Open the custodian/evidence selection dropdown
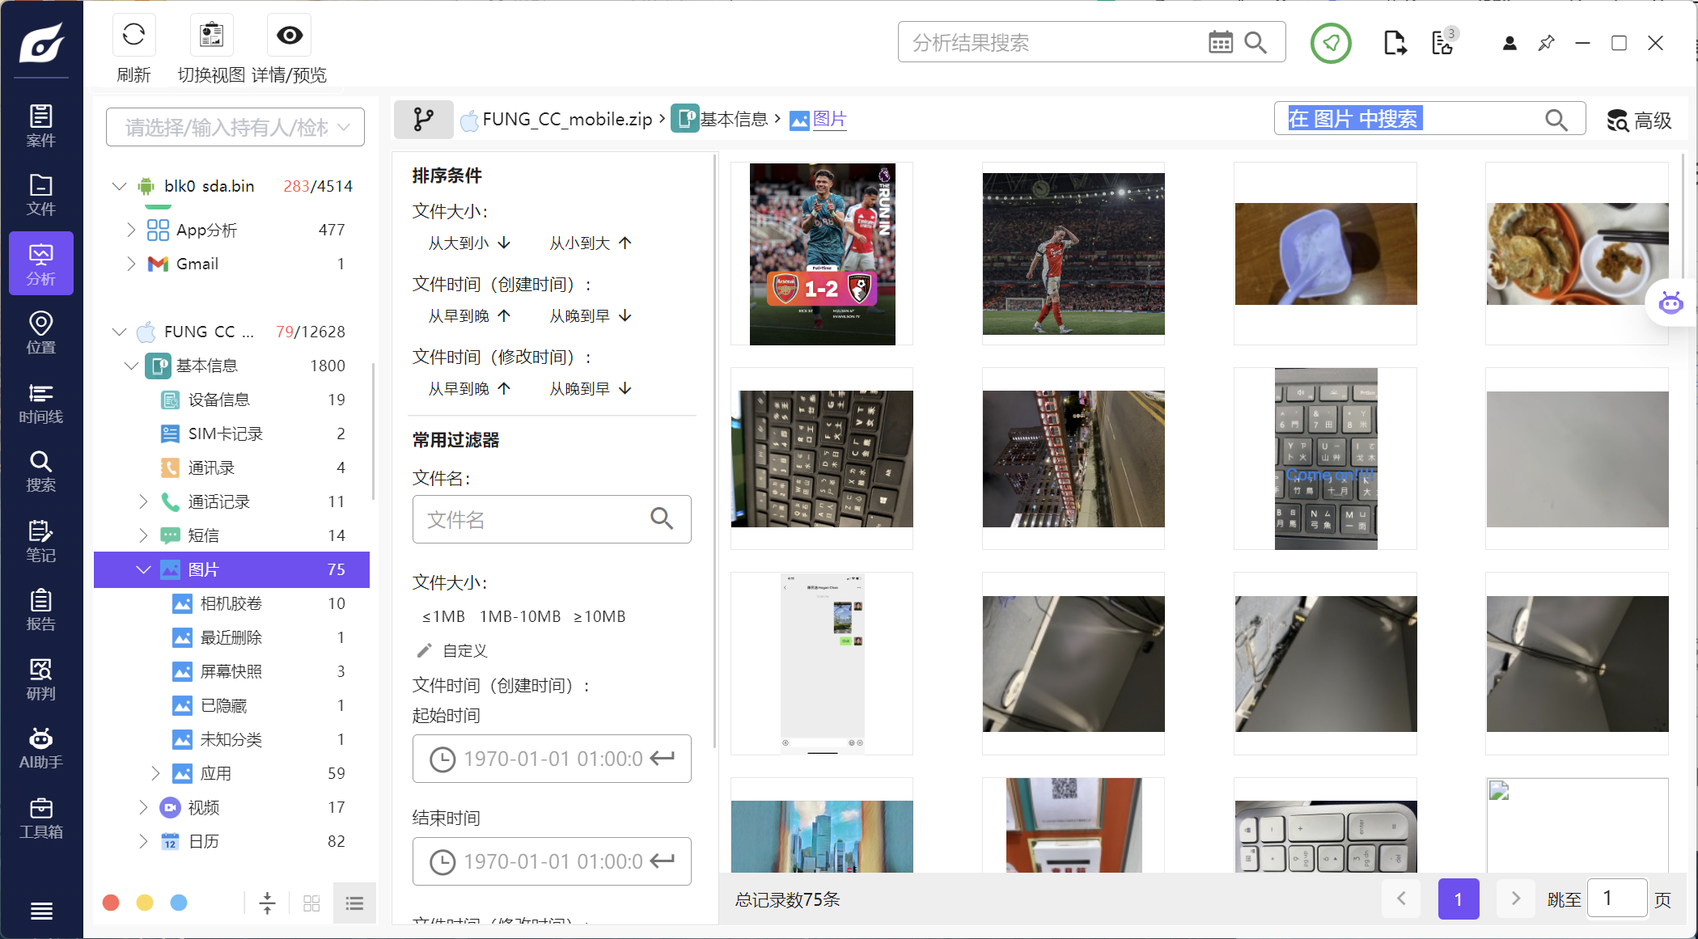 click(235, 127)
